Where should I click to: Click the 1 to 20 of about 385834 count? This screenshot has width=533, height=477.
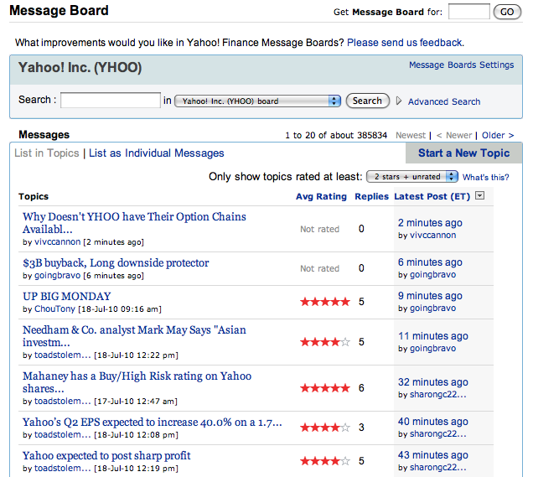coord(336,135)
